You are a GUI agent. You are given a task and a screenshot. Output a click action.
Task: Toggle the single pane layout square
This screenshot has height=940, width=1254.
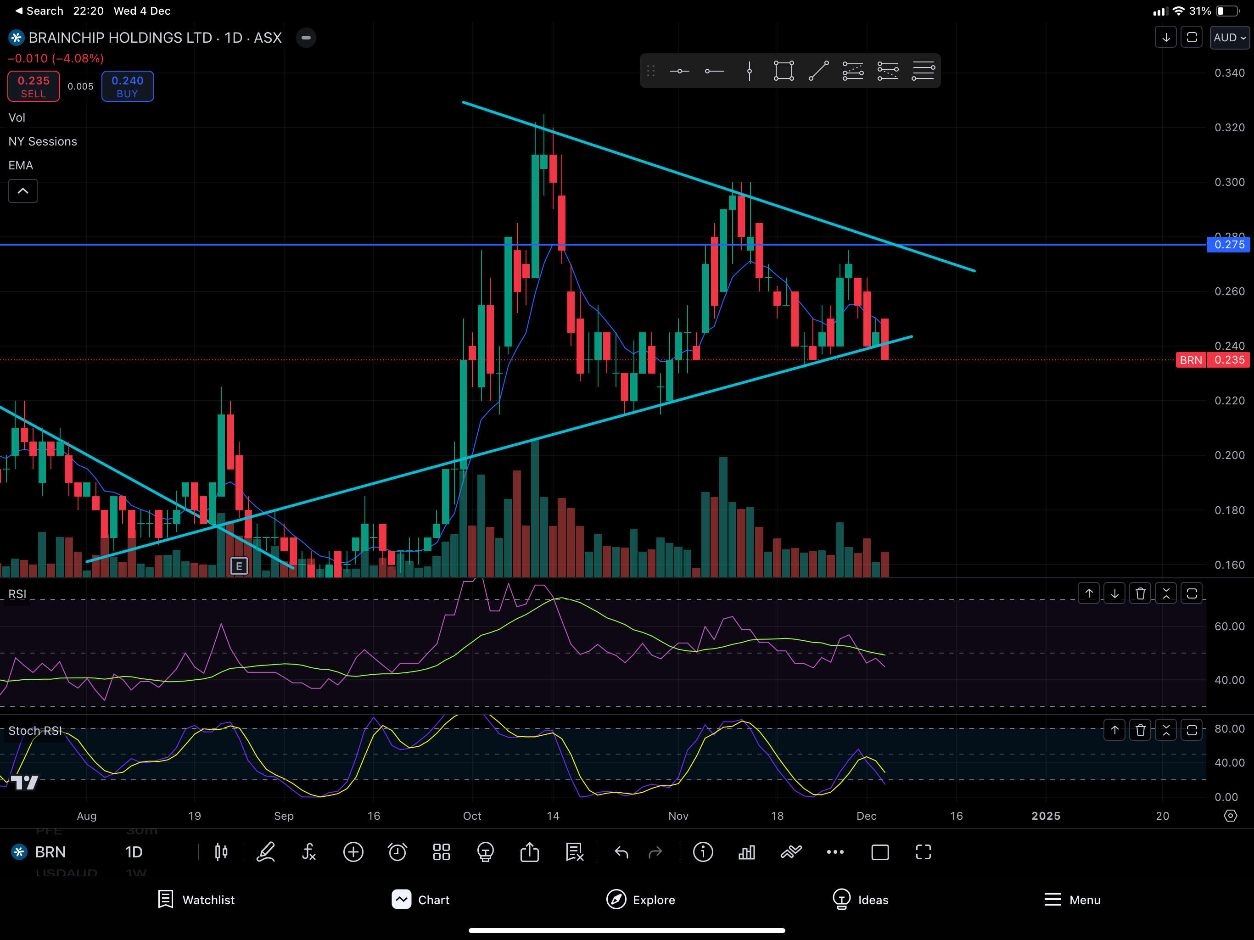[880, 852]
